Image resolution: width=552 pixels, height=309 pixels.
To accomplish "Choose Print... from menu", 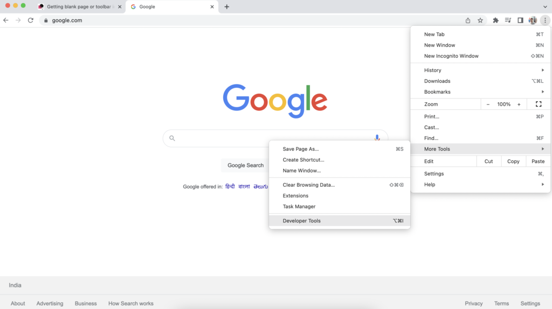I will (480, 117).
